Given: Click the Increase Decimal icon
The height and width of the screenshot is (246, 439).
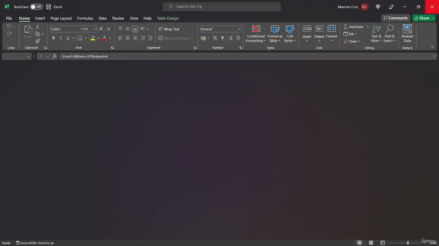Looking at the screenshot, I should point(230,38).
